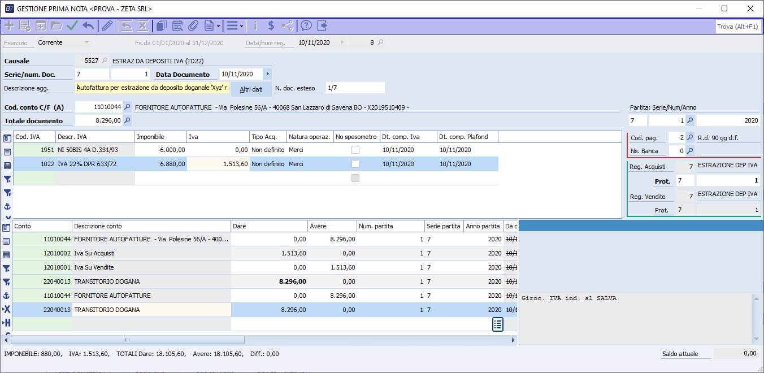The height and width of the screenshot is (373, 764).
Task: Open the Esercizio Corrente dropdown
Action: tap(86, 42)
